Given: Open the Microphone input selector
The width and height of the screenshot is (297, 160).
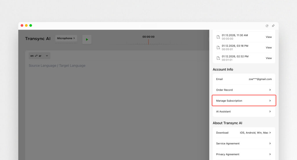Looking at the screenshot, I should tap(66, 38).
